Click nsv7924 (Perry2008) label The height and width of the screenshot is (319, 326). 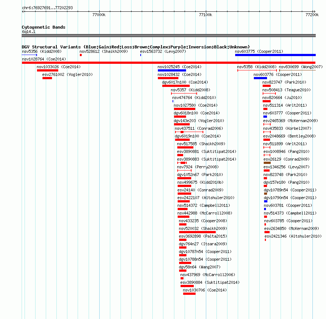[198, 167]
